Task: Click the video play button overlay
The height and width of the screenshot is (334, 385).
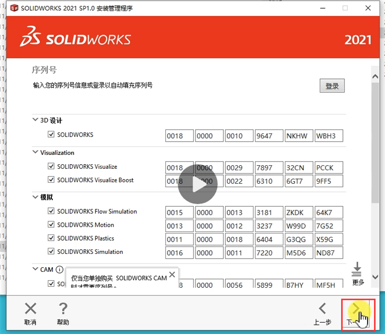Action: [198, 184]
